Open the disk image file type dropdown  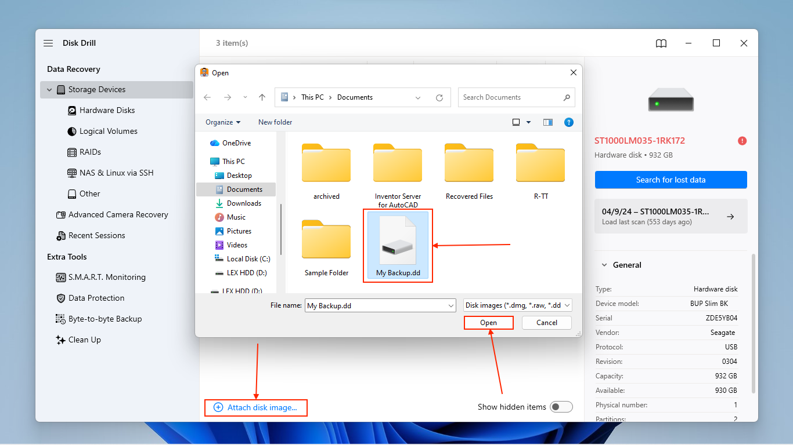pos(568,305)
